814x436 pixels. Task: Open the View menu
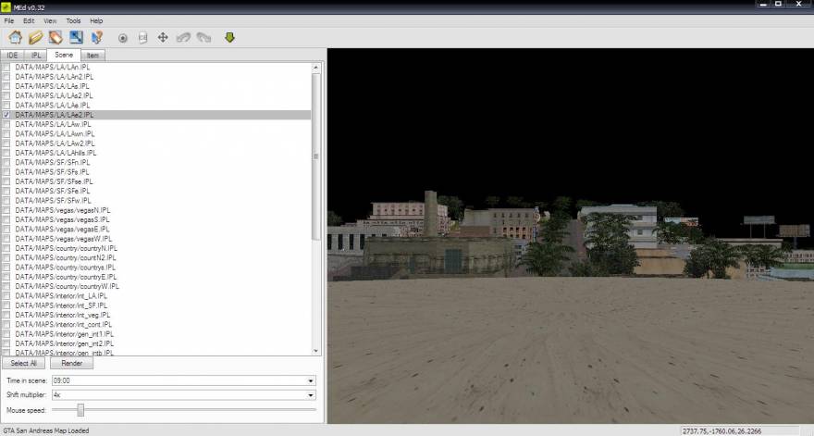(50, 20)
